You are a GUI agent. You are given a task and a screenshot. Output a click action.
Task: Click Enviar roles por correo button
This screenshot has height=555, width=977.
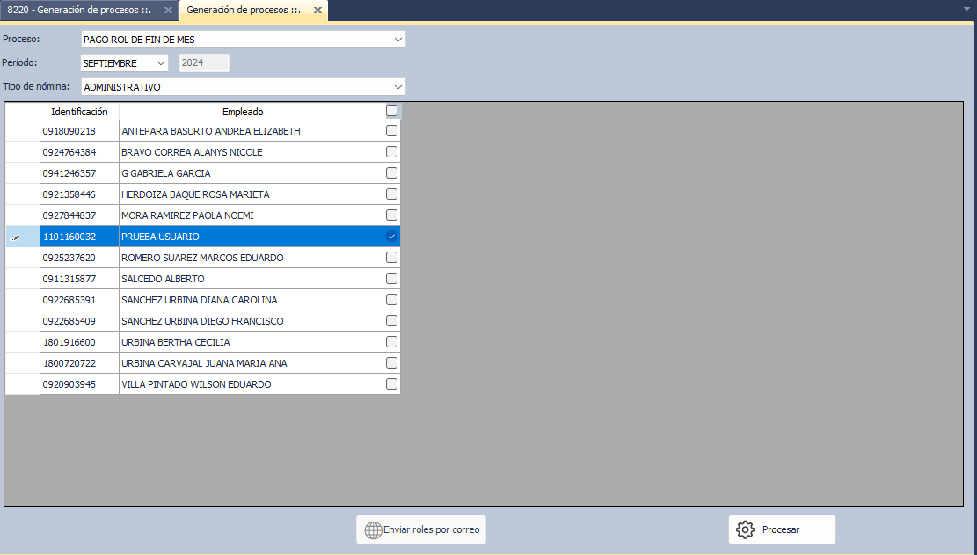(421, 530)
